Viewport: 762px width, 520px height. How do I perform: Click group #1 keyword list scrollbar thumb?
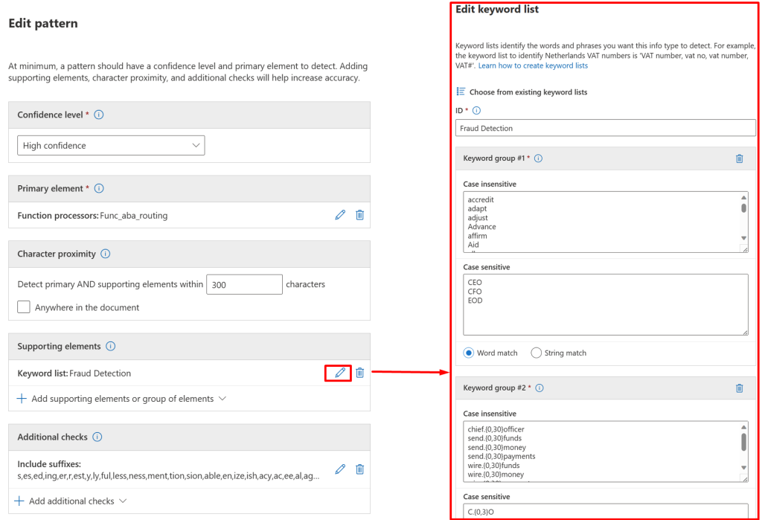[x=743, y=208]
